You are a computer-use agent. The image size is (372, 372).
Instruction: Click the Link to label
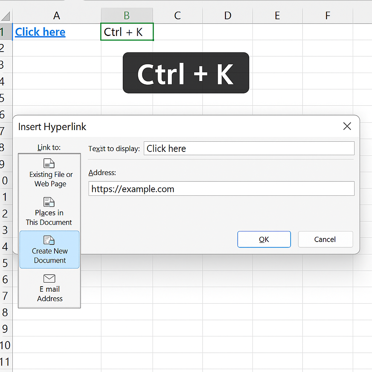coord(49,147)
